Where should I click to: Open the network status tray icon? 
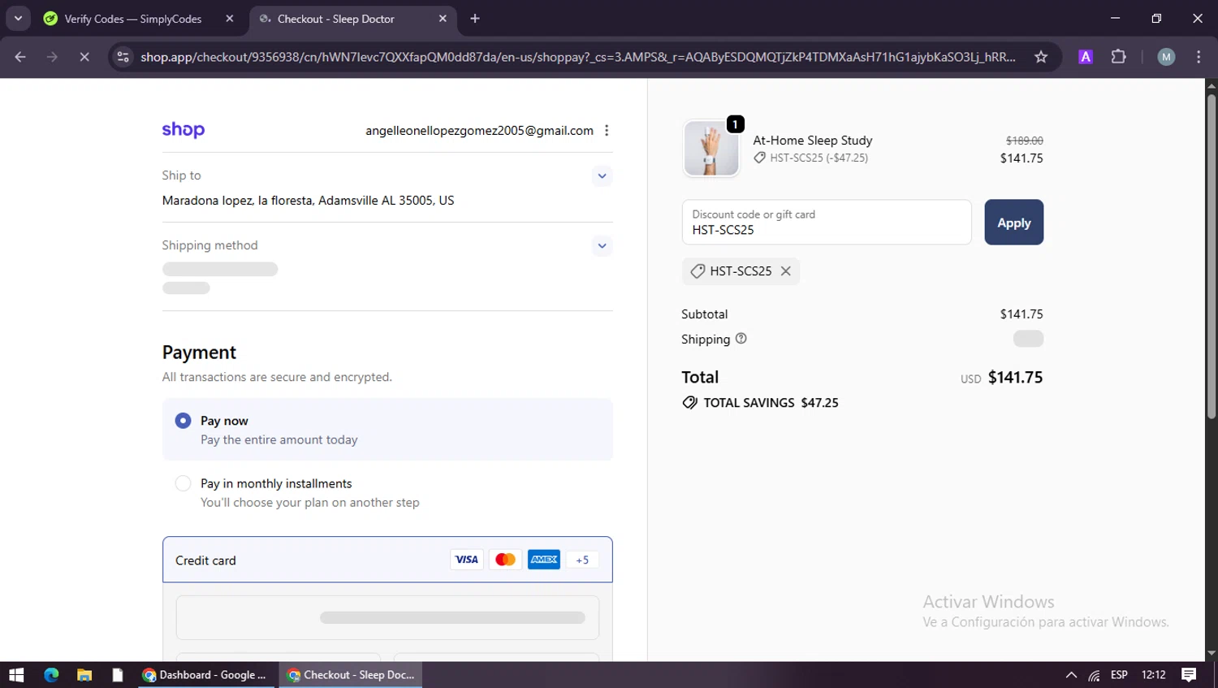(x=1095, y=675)
